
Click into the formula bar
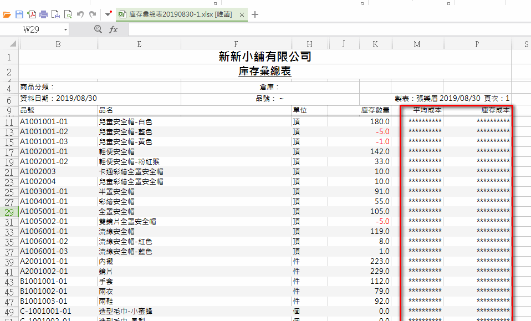click(329, 29)
